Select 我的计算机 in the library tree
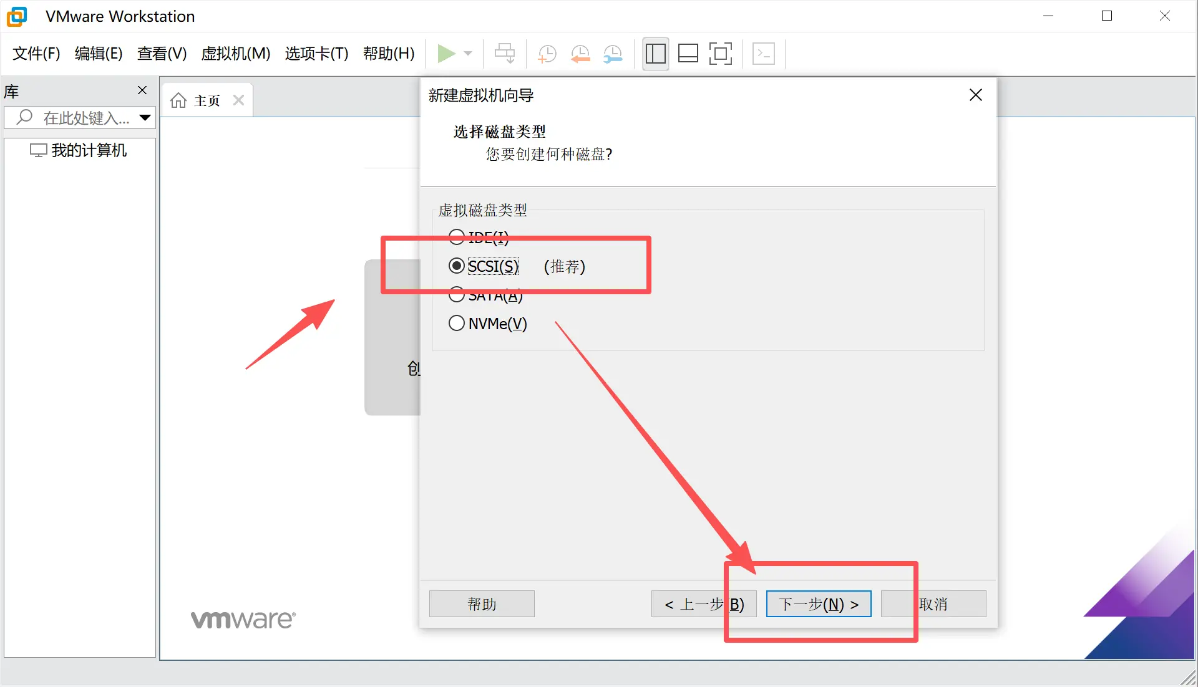This screenshot has width=1198, height=687. click(x=79, y=150)
